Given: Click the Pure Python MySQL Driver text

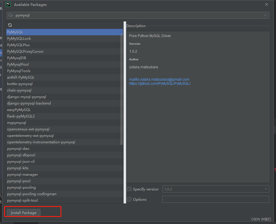Looking at the screenshot, I should pyautogui.click(x=150, y=36).
